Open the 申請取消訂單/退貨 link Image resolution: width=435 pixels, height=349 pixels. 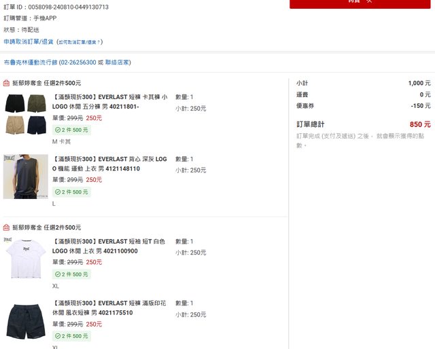pos(29,41)
